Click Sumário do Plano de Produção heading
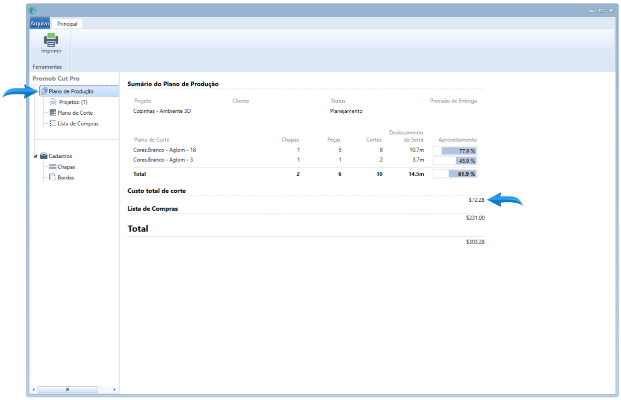 [173, 84]
